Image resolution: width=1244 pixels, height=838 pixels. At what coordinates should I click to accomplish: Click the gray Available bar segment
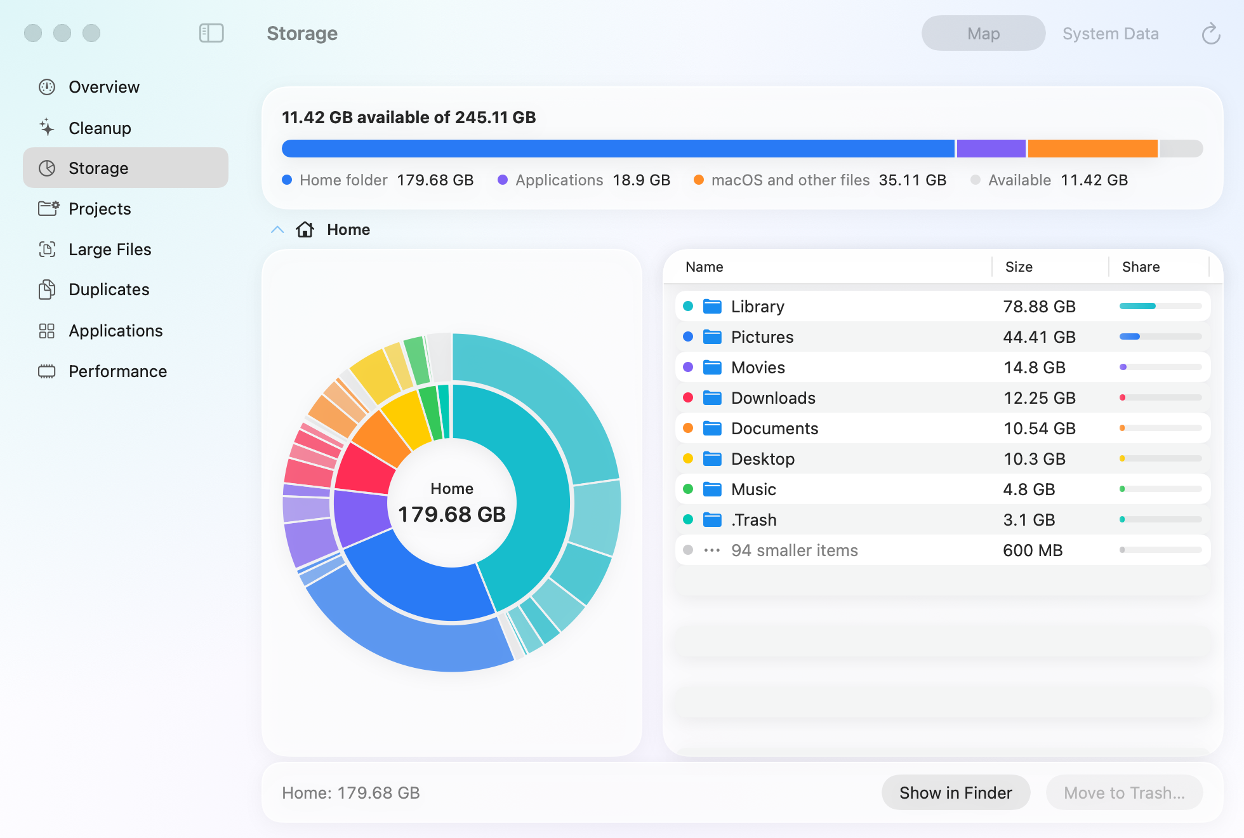click(1182, 149)
